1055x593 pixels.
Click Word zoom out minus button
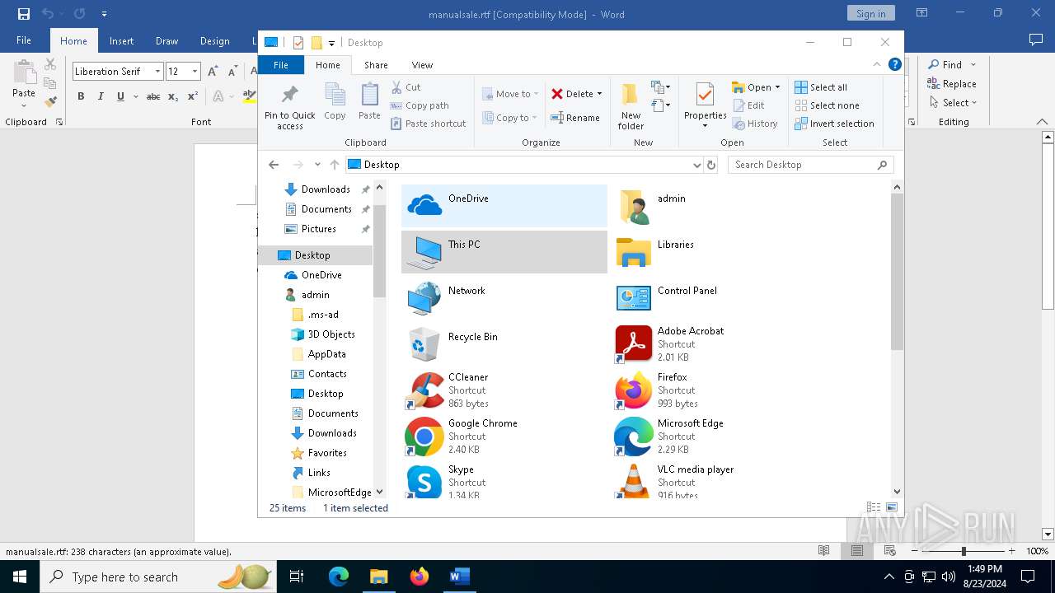pos(915,551)
